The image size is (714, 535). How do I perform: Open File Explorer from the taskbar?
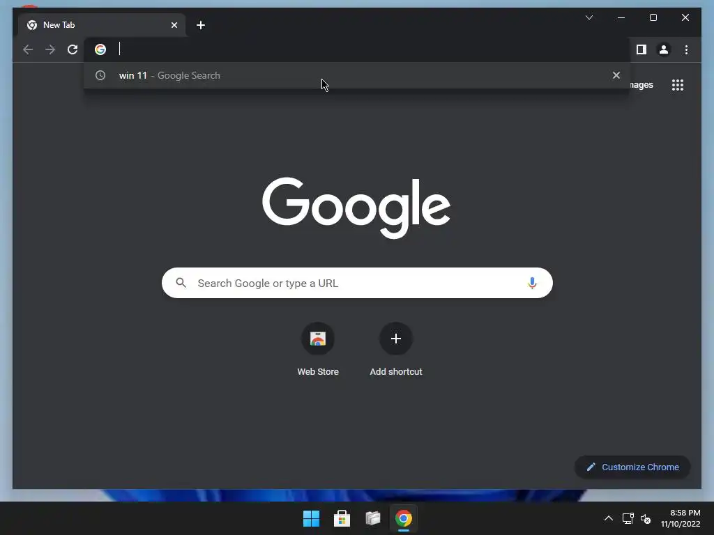(372, 518)
